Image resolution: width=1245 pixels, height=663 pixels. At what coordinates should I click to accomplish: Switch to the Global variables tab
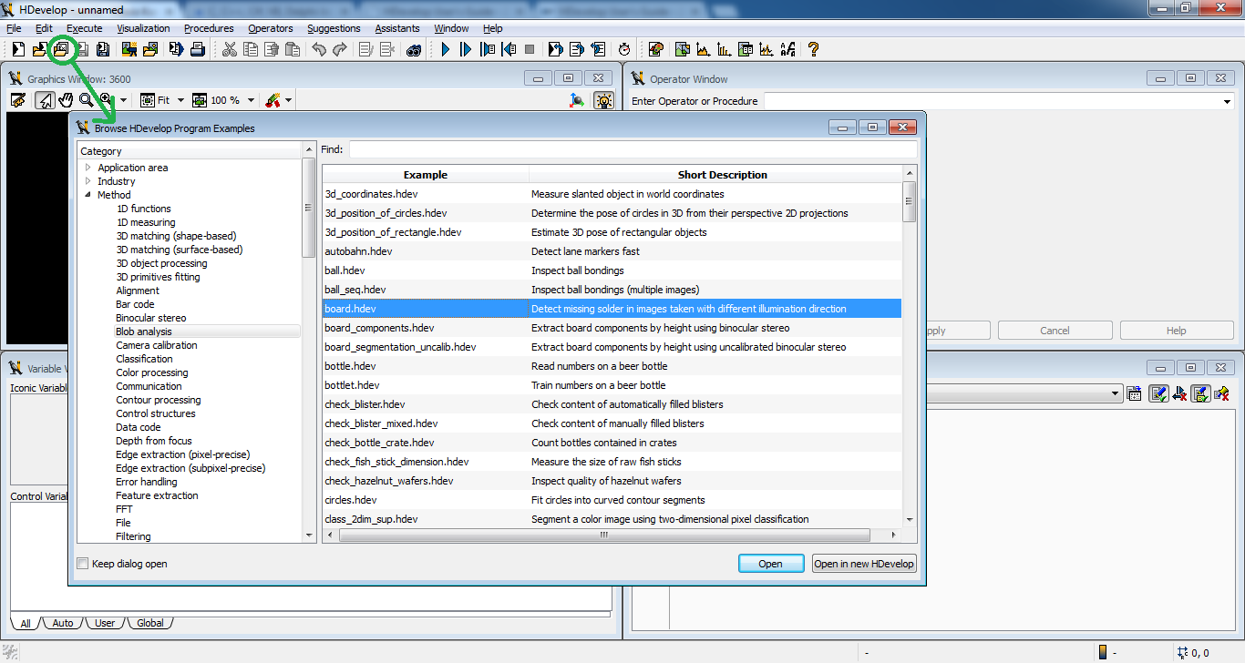point(150,623)
